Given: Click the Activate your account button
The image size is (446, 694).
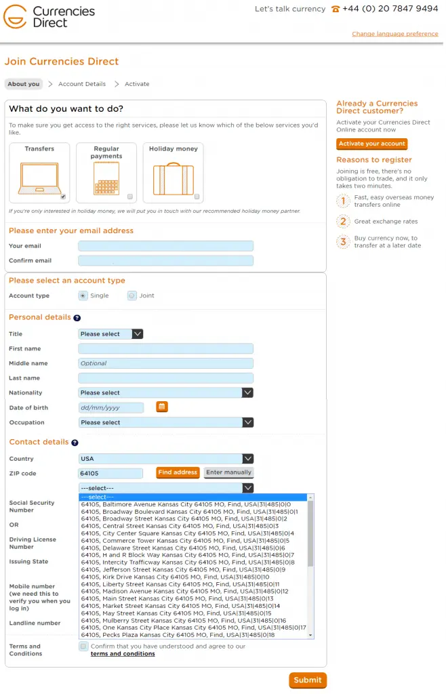Looking at the screenshot, I should [x=371, y=144].
